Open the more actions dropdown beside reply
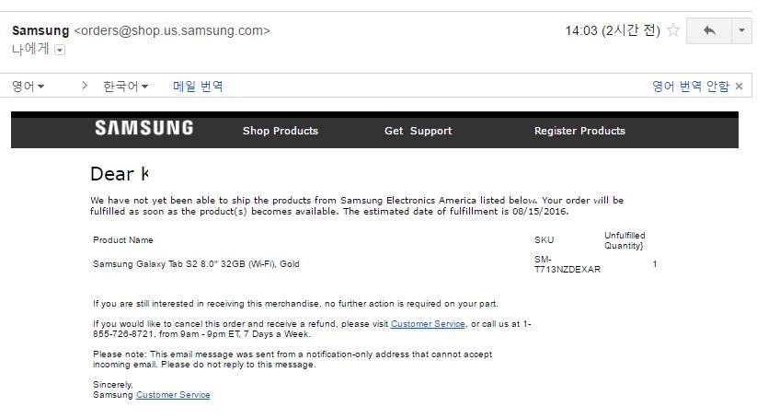The width and height of the screenshot is (757, 418). click(741, 30)
